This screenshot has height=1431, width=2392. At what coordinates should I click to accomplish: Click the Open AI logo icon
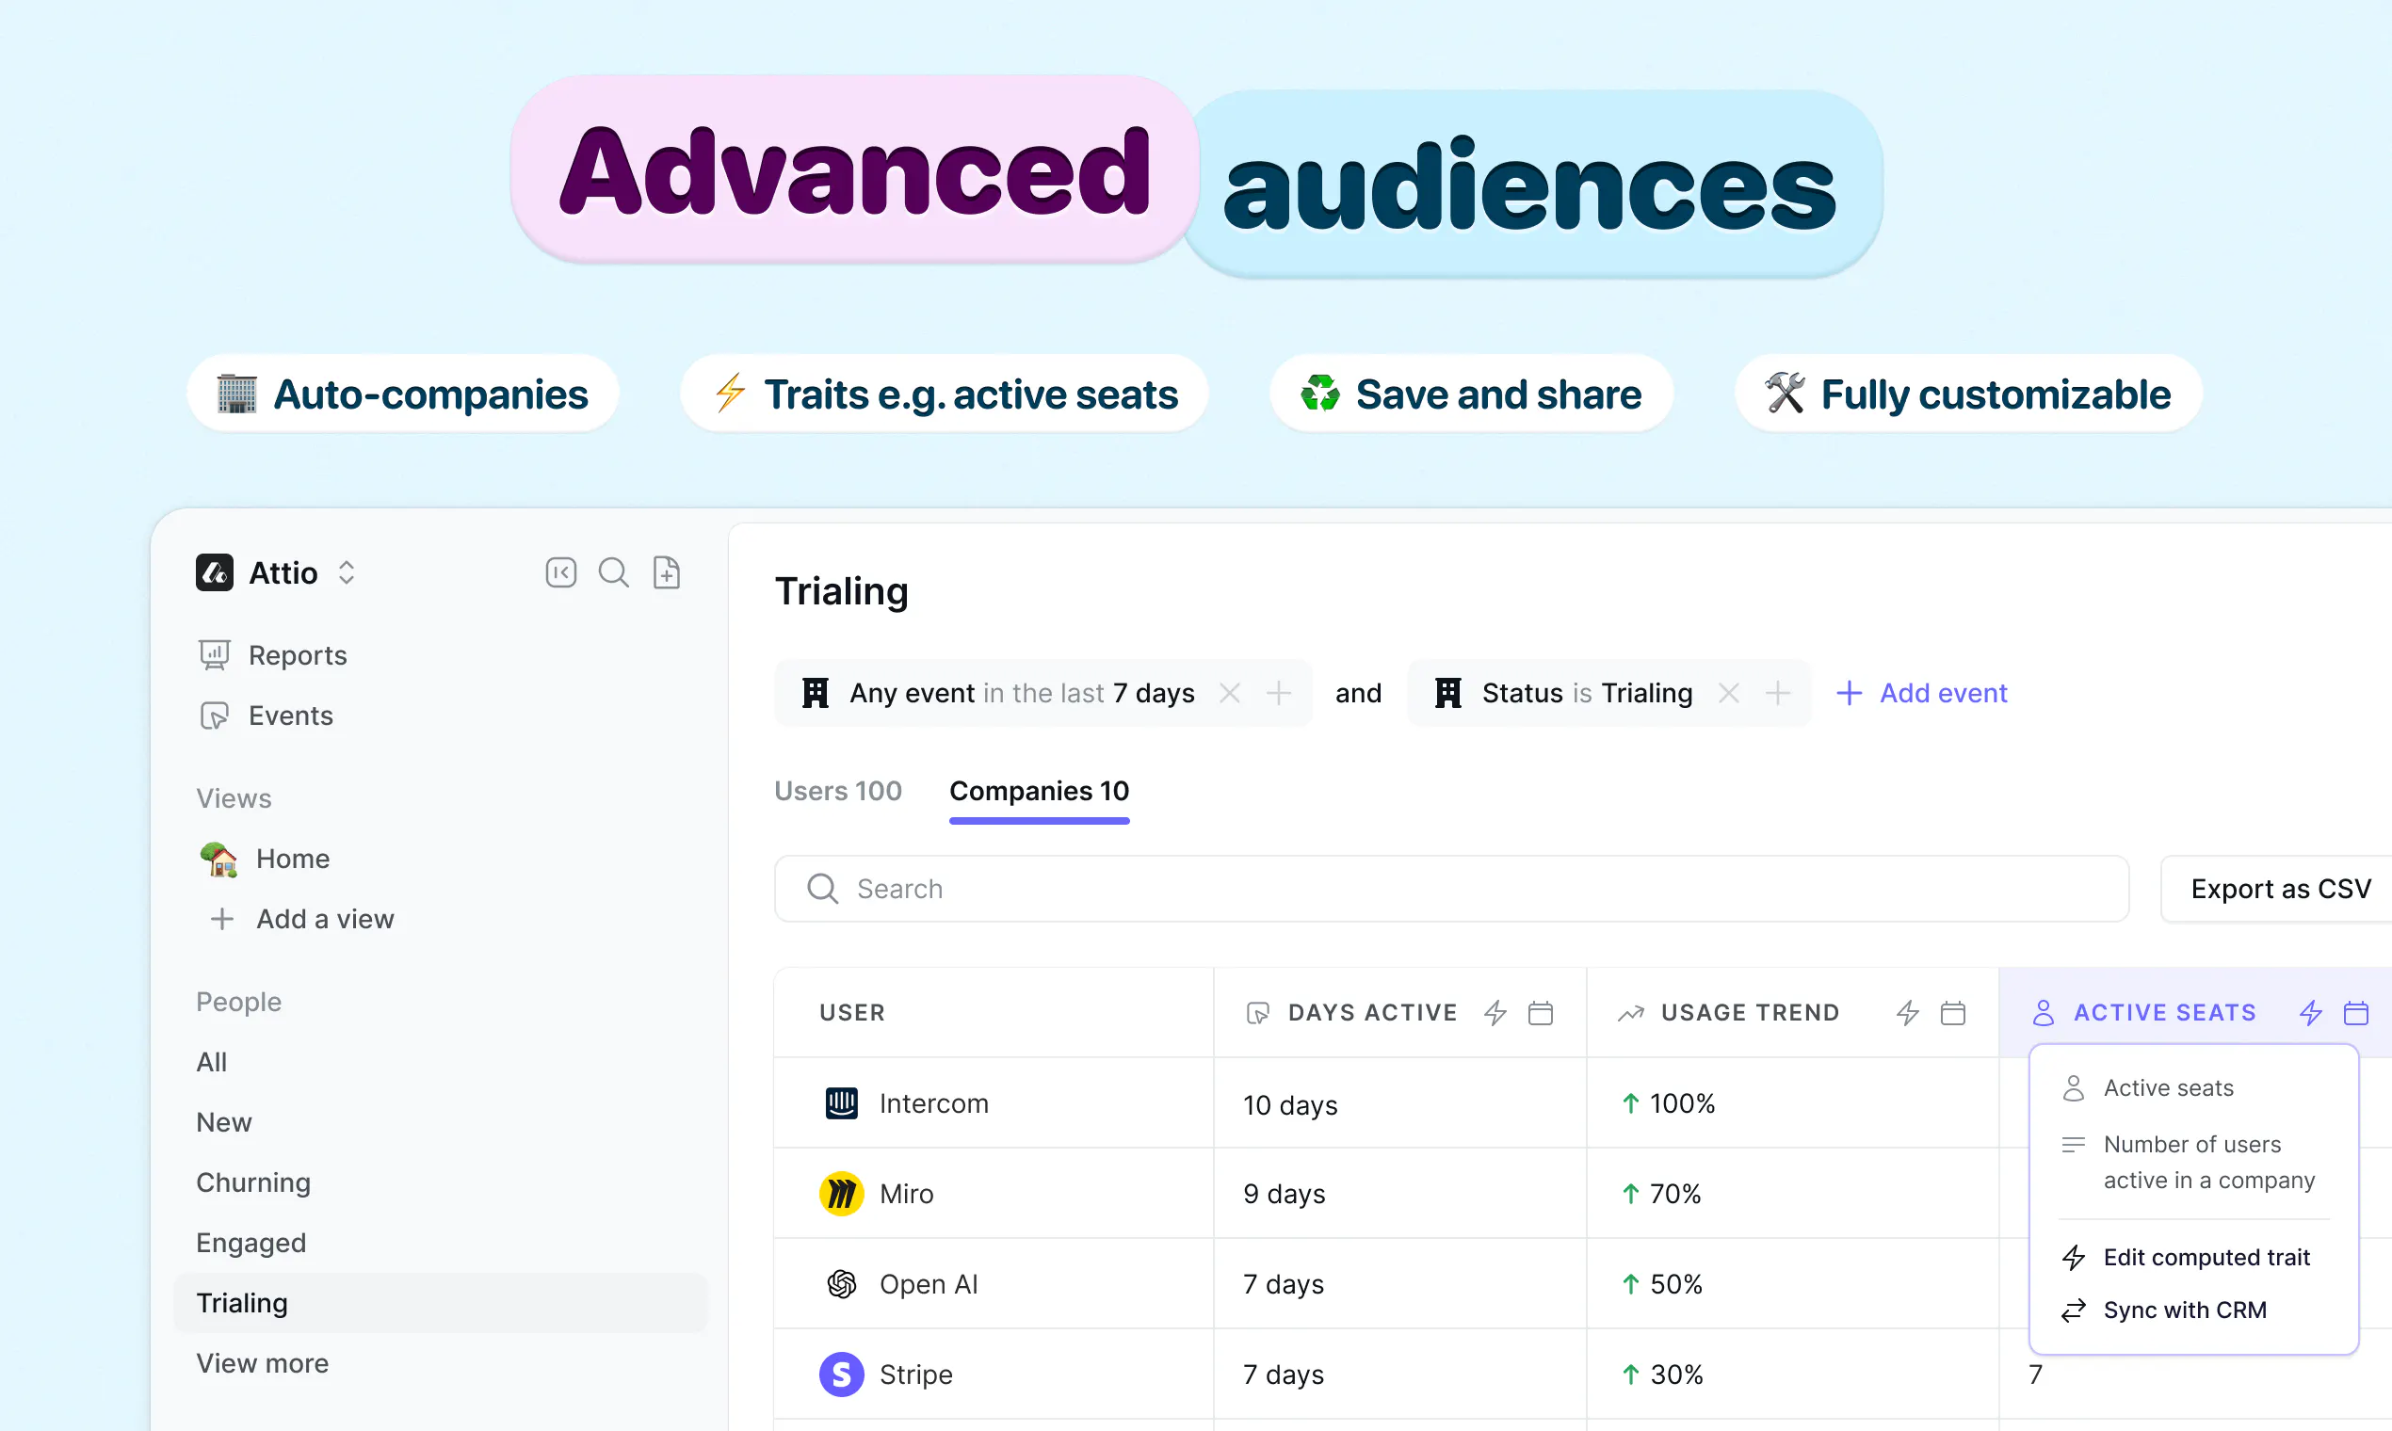[842, 1284]
